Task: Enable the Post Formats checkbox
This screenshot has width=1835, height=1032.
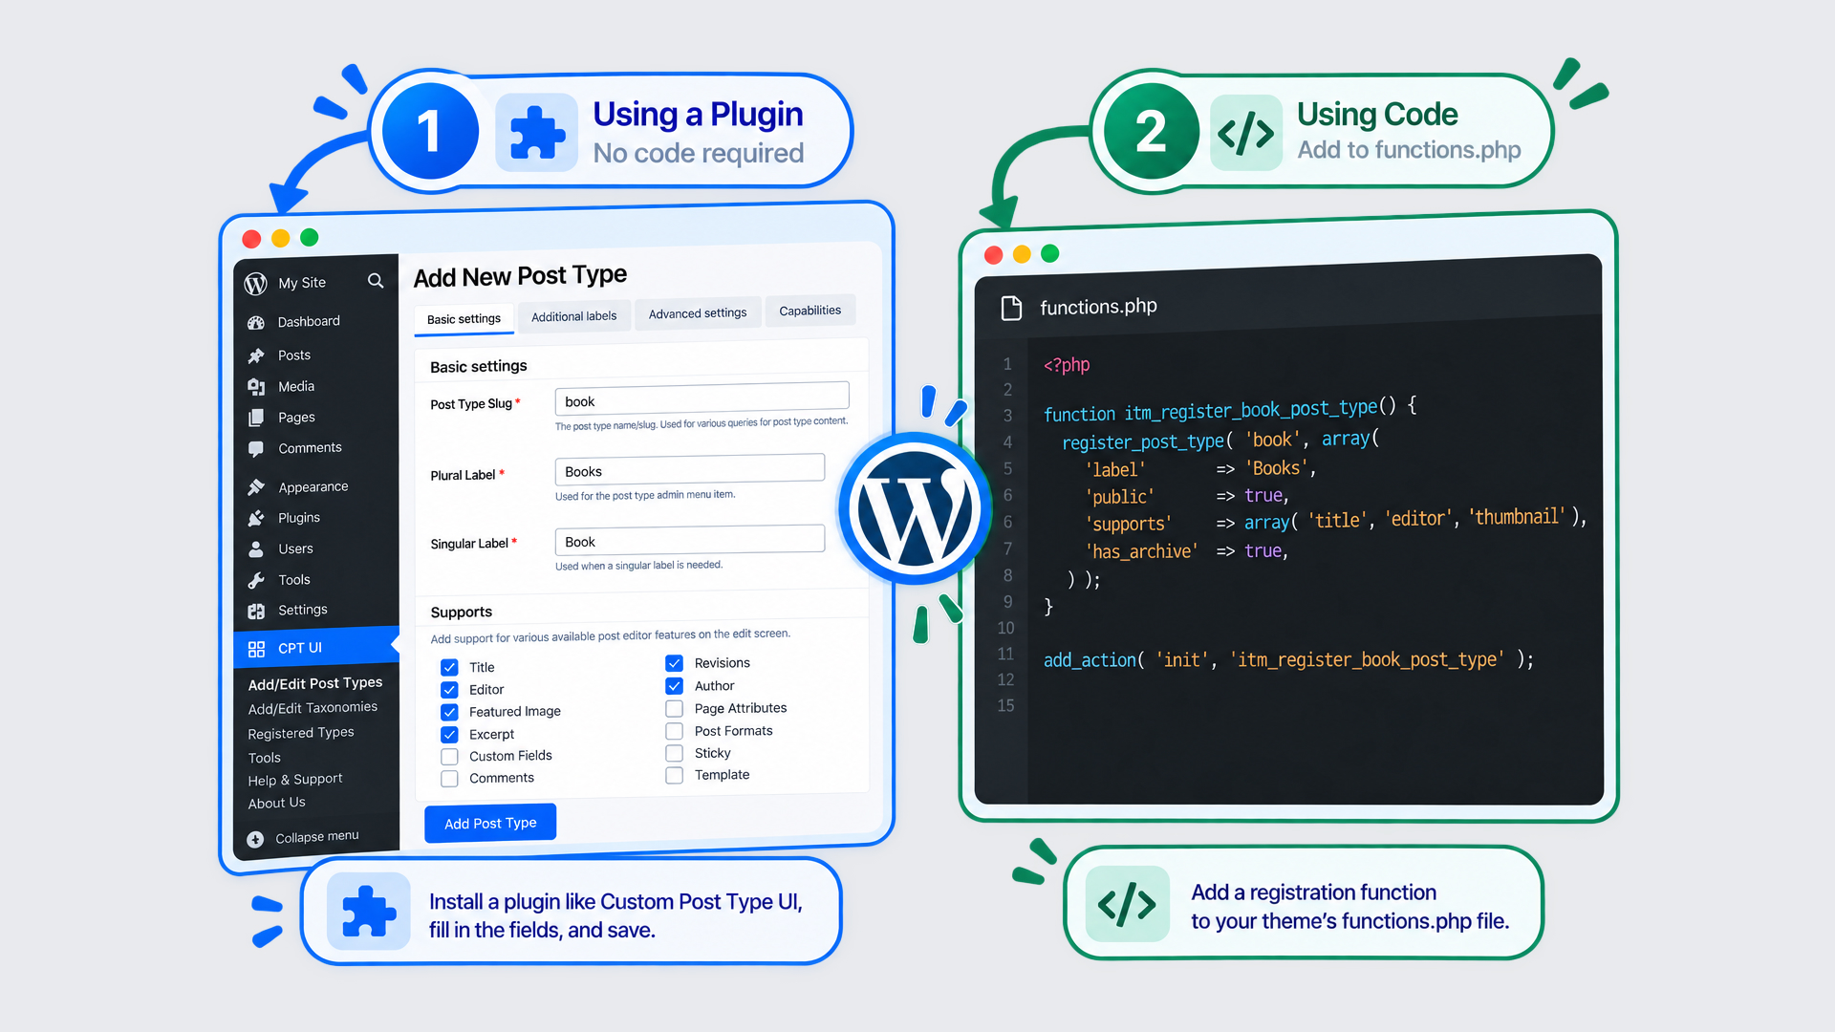Action: tap(674, 731)
